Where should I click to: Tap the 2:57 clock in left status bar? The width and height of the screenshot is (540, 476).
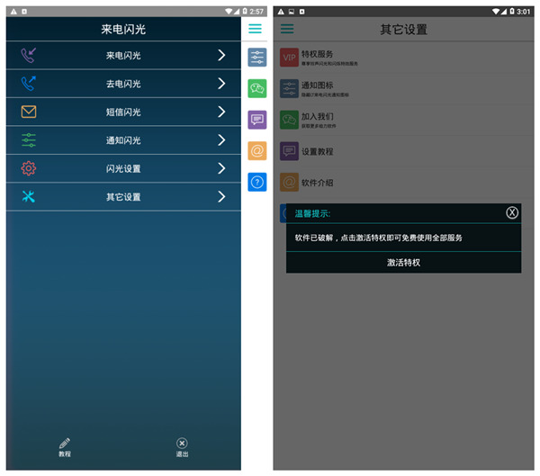point(256,12)
